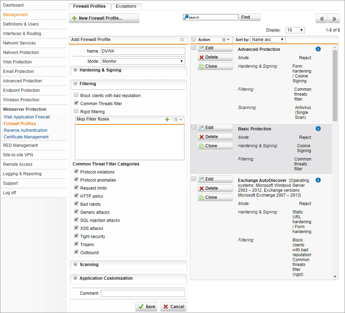This screenshot has height=313, width=345.
Task: Toggle Request limits category
Action: 76,188
